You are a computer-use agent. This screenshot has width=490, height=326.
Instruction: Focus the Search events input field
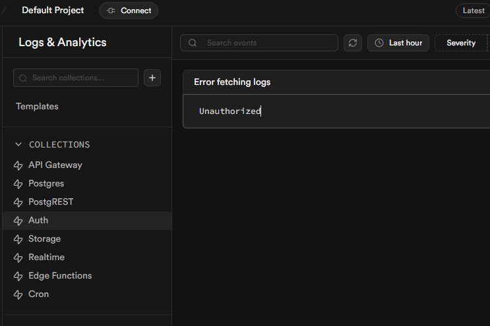point(264,43)
